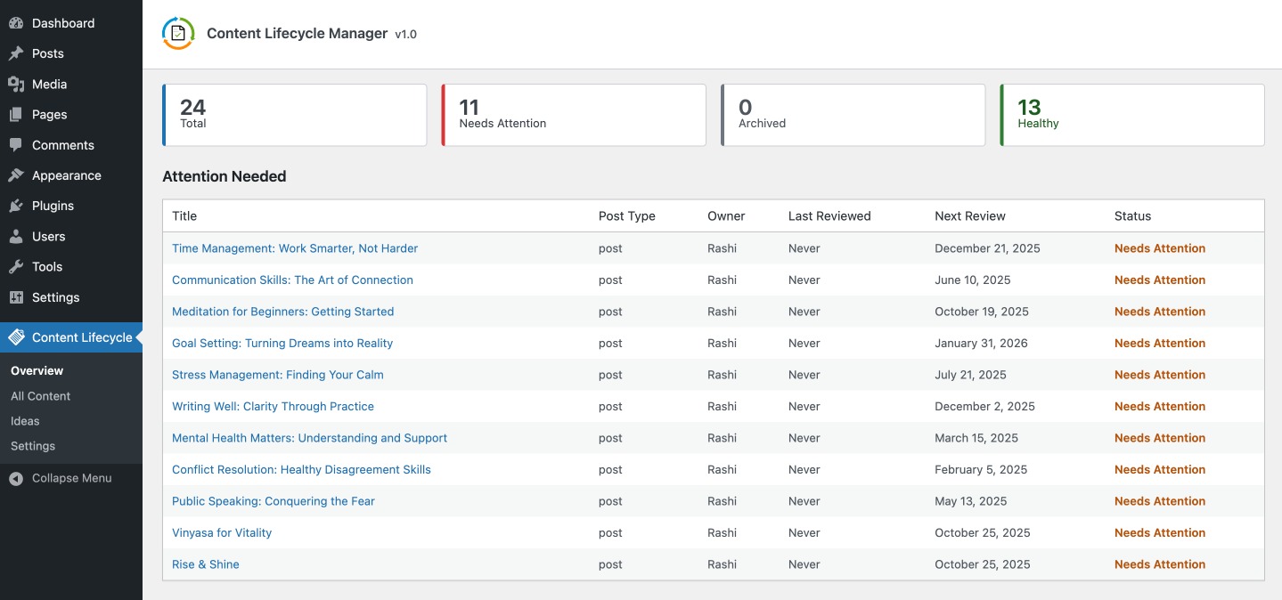Open the Posts pushpin icon

[x=17, y=53]
